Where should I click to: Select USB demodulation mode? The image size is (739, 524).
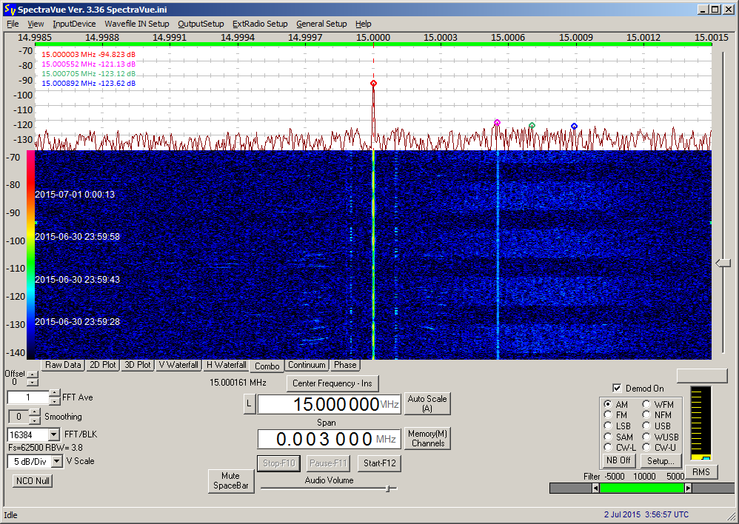pos(646,426)
